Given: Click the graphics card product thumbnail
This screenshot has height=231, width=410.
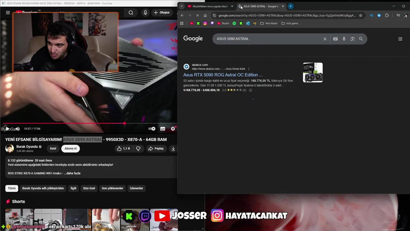Looking at the screenshot, I should [x=313, y=73].
